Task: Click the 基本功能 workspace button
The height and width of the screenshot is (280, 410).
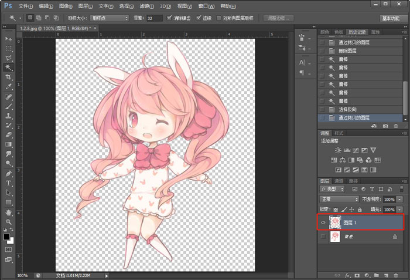Action: (389, 18)
